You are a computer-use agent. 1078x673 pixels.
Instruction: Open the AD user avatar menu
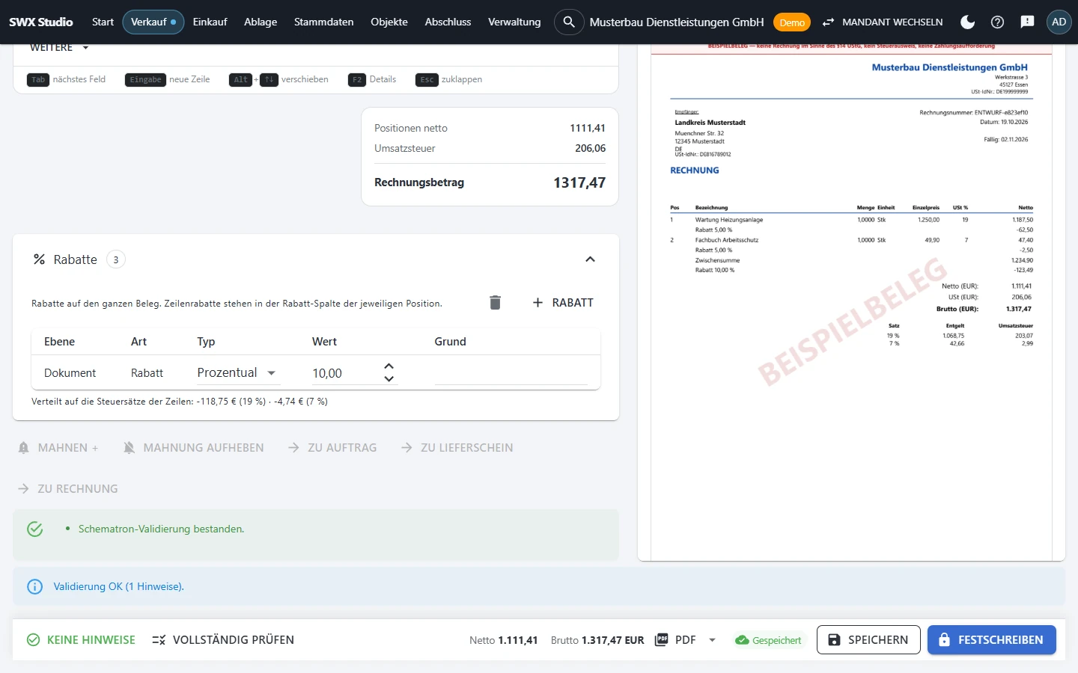[1059, 22]
